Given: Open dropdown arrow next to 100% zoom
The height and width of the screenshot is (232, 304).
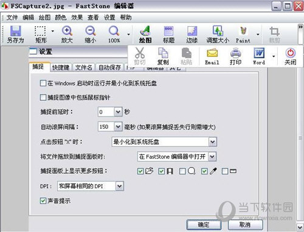Looking at the screenshot, I should coord(128,35).
